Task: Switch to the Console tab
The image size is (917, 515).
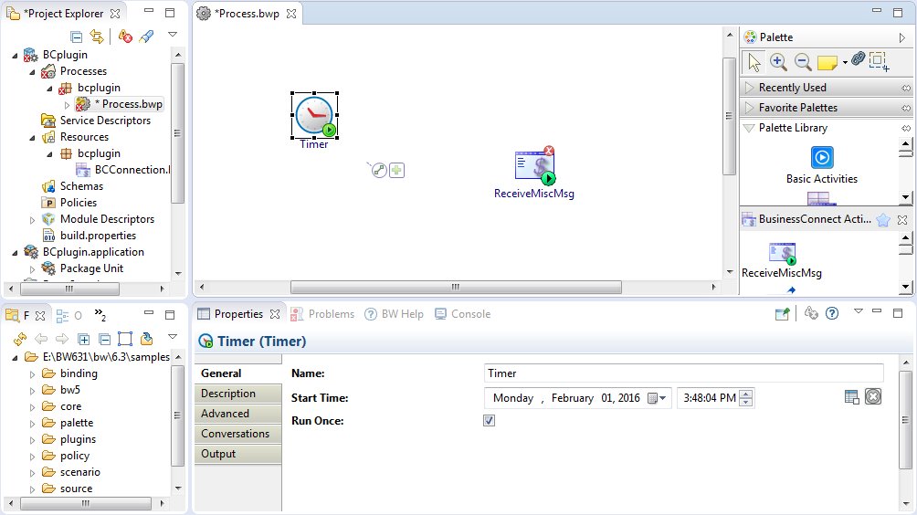Action: point(462,314)
